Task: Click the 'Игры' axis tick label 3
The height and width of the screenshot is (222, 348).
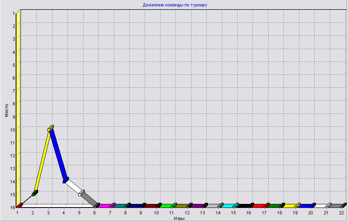Action: 48,213
